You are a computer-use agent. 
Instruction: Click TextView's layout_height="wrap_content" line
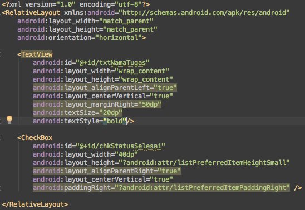pos(103,79)
